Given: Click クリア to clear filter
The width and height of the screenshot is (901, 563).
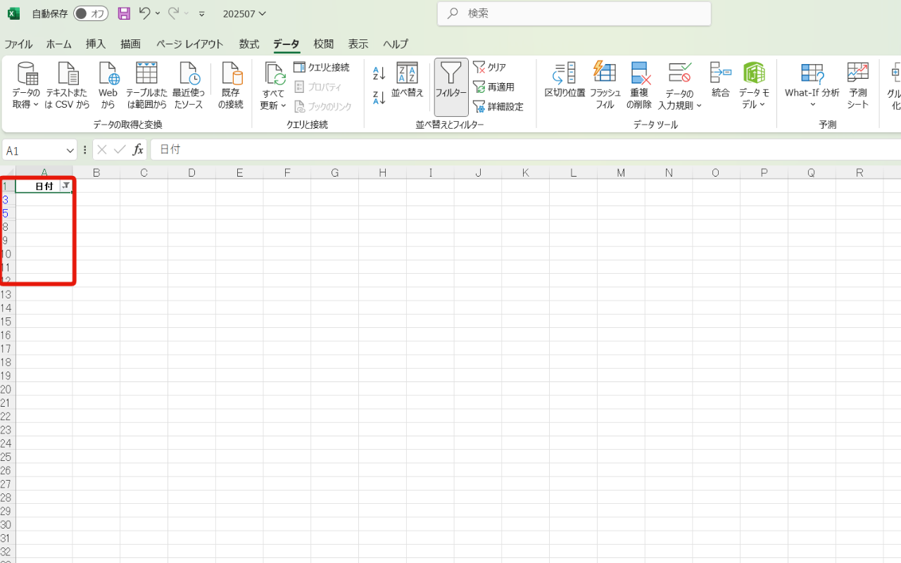Looking at the screenshot, I should pos(490,68).
